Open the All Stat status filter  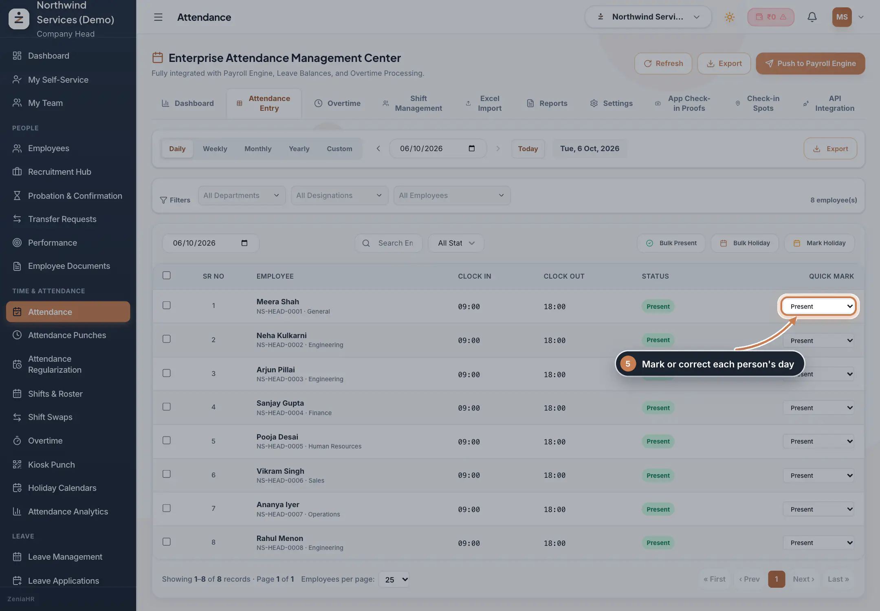tap(456, 243)
